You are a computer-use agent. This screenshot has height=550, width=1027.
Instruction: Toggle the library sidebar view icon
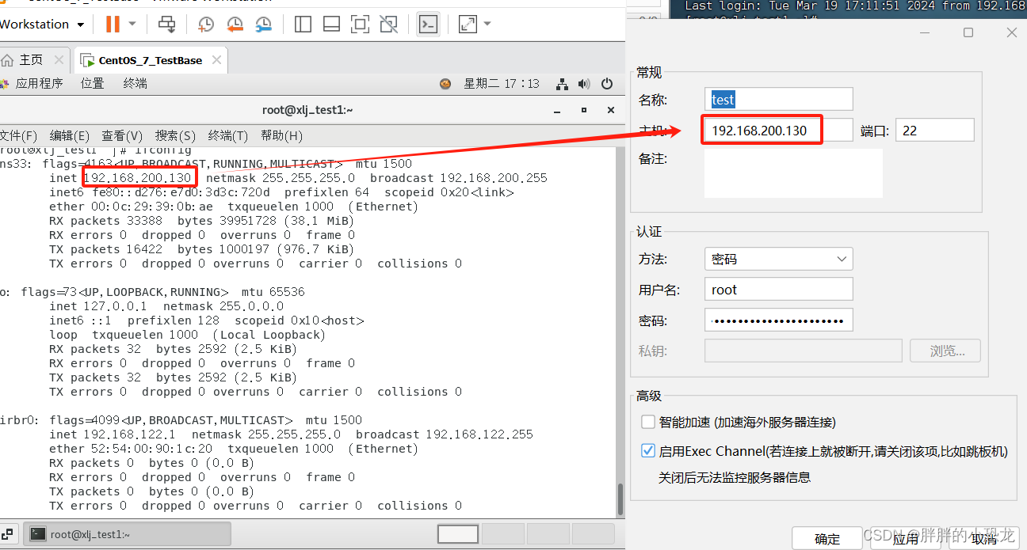click(x=303, y=24)
